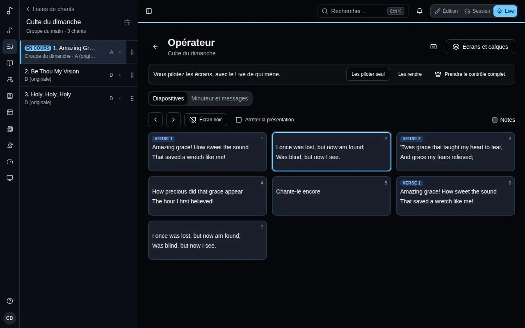Select the Live mode toggle
Viewport: 525px width, 328px height.
[505, 11]
